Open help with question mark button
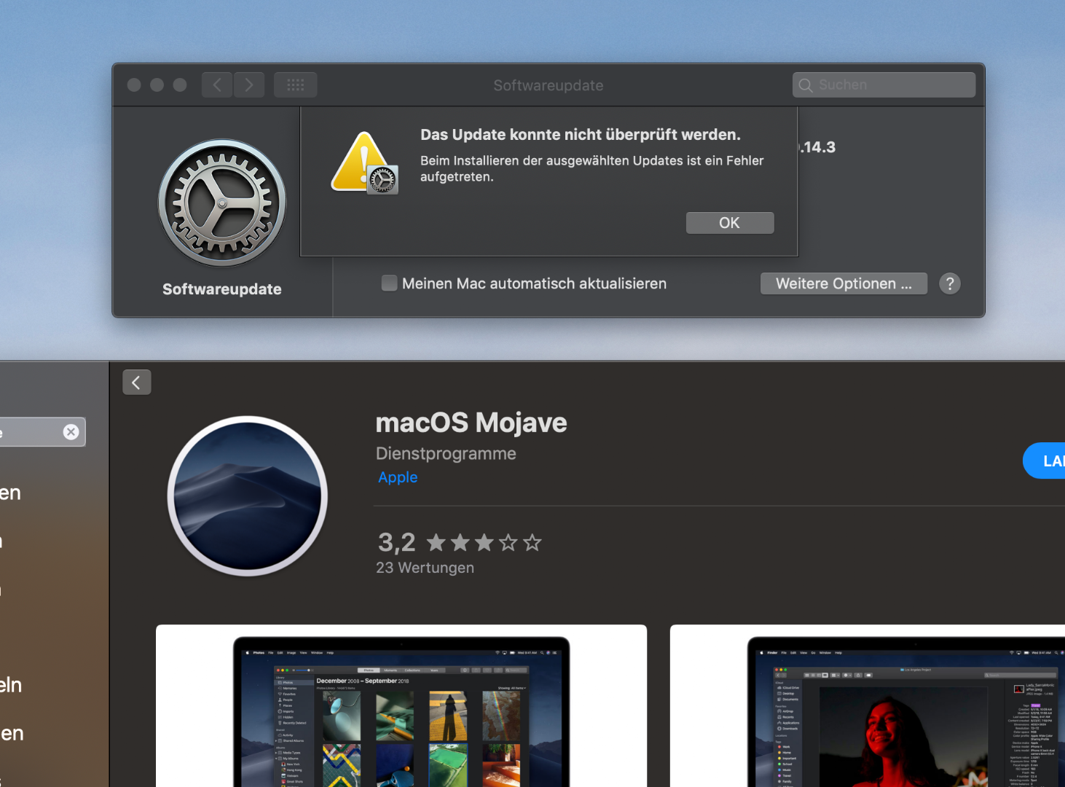This screenshot has height=787, width=1065. pyautogui.click(x=950, y=283)
